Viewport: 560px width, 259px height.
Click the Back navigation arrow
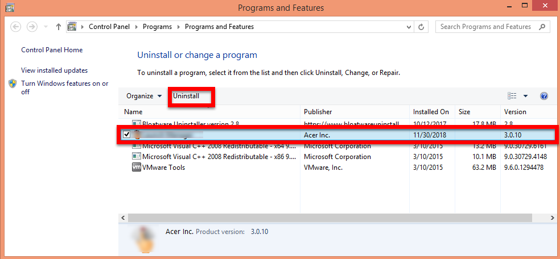click(x=15, y=27)
